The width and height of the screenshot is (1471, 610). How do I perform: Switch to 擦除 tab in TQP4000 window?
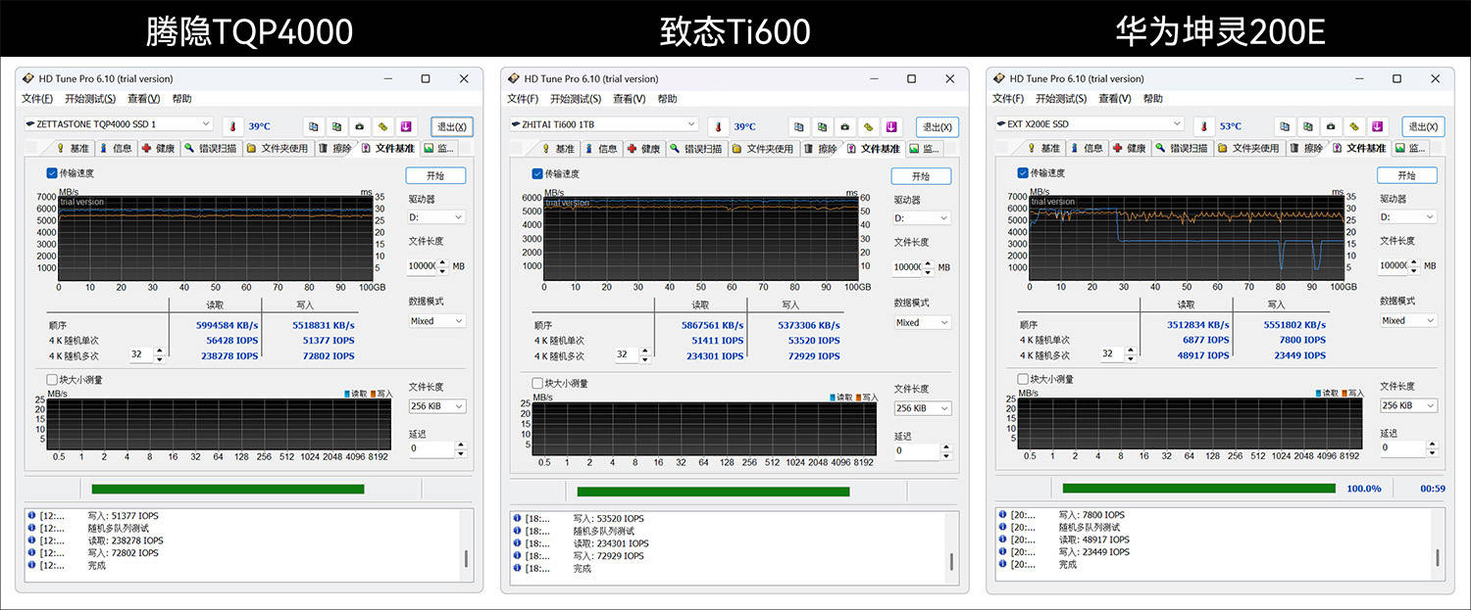(334, 149)
